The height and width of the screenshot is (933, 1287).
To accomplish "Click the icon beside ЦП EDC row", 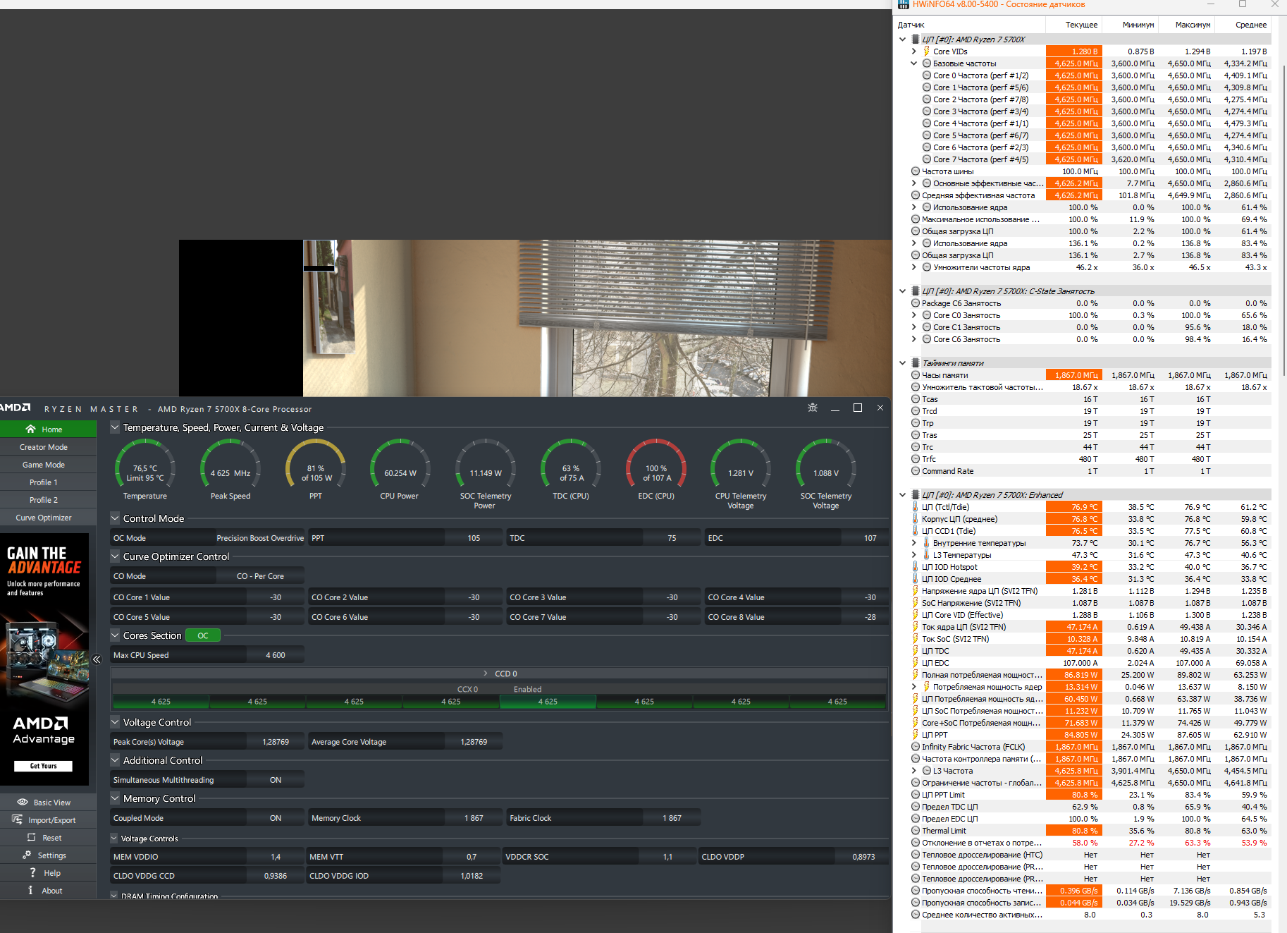I will [x=916, y=663].
